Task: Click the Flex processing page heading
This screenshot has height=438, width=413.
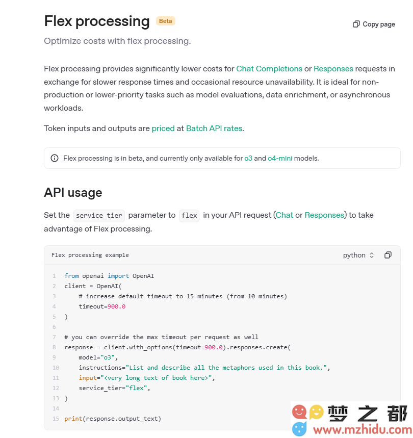Action: pos(97,21)
